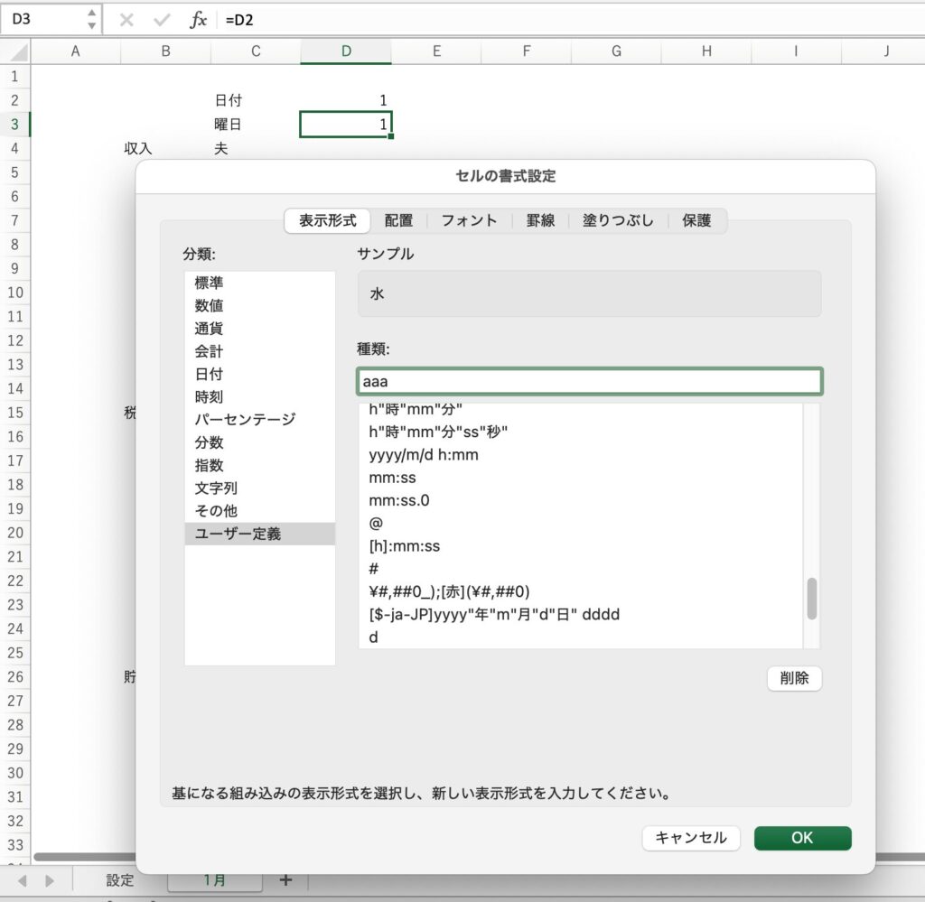Click the previous sheet navigation arrow
Image resolution: width=925 pixels, height=902 pixels.
[x=23, y=880]
